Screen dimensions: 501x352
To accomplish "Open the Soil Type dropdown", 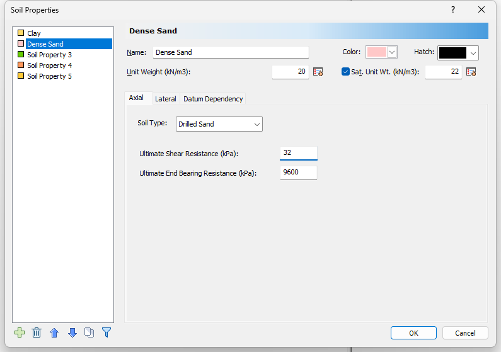I will [219, 124].
